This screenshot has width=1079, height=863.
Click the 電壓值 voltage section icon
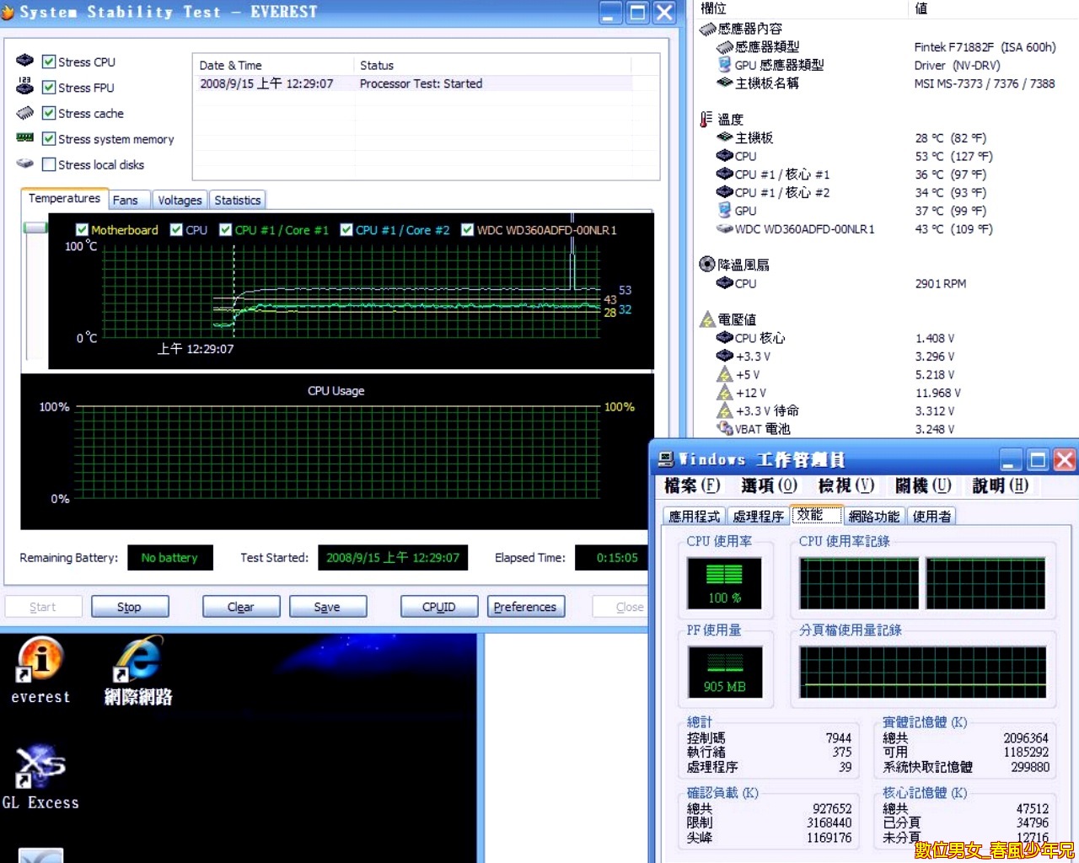[707, 319]
